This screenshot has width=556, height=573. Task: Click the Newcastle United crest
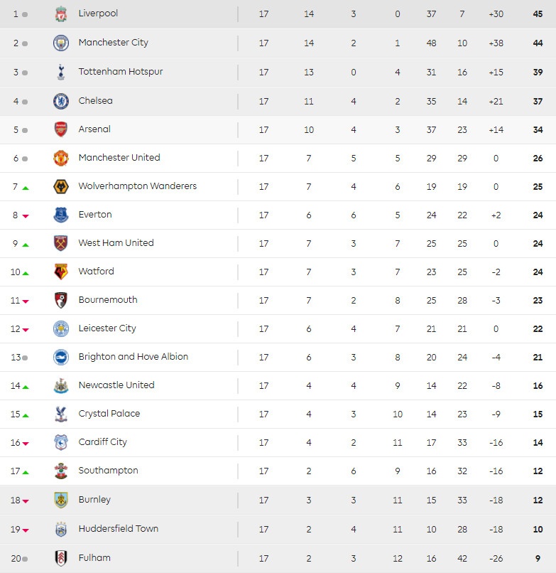[61, 386]
